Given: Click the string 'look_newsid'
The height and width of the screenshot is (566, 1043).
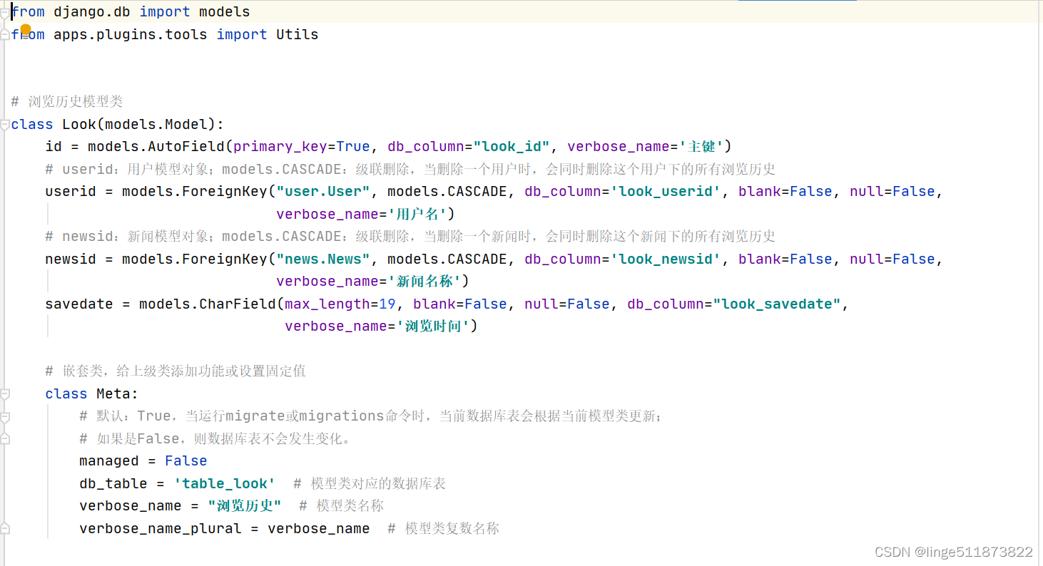Looking at the screenshot, I should click(666, 259).
